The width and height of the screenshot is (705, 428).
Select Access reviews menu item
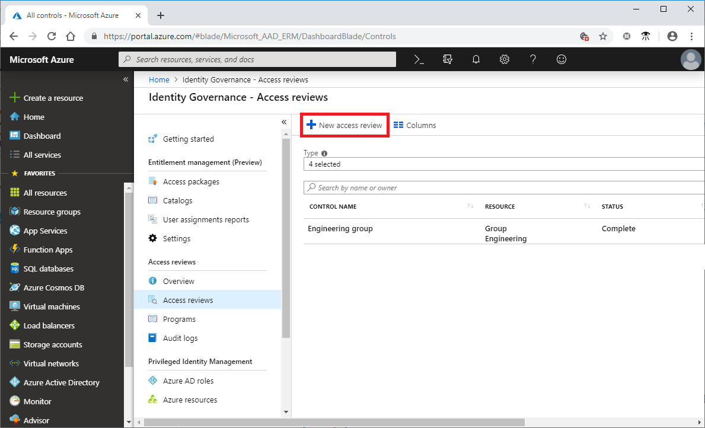[x=208, y=300]
